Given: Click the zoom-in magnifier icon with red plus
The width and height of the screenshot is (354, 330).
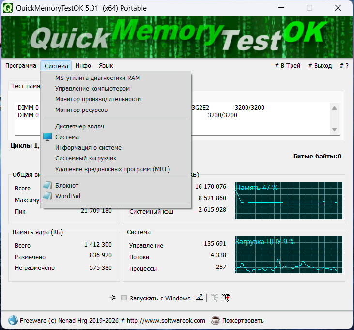Looking at the screenshot, I should (x=226, y=298).
